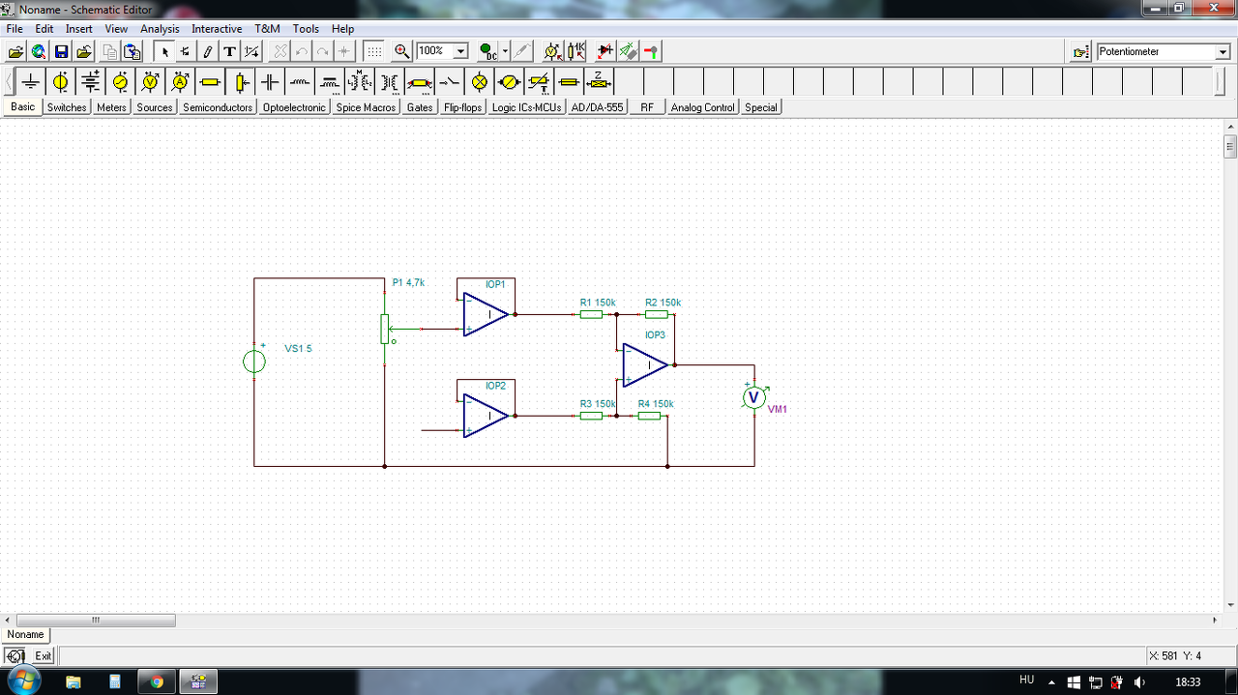
Task: Enable the wire drawing pencil mode
Action: click(x=207, y=51)
